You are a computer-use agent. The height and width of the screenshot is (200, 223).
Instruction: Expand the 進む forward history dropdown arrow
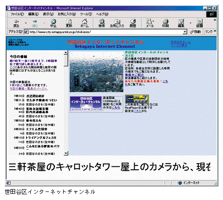tap(44, 23)
